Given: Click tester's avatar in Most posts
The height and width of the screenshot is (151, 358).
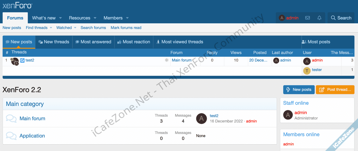Looking at the screenshot, I should point(307,71).
